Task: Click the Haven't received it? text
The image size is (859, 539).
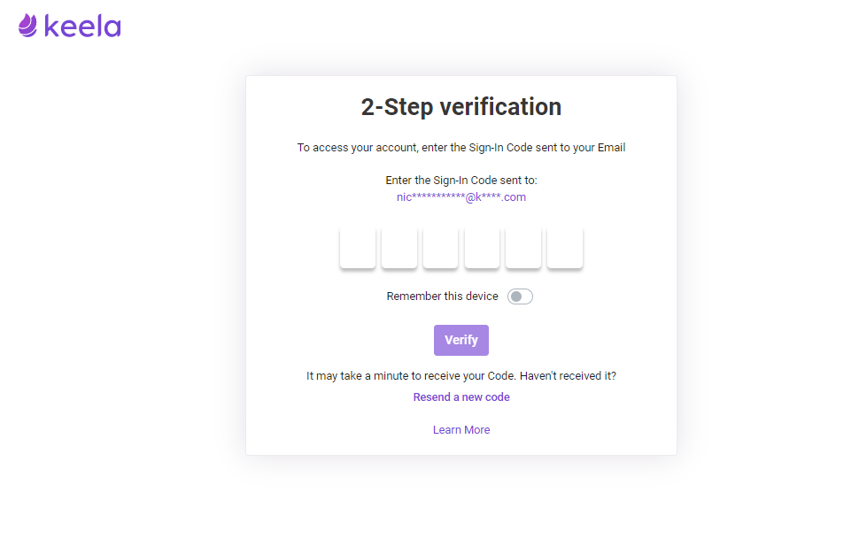Action: pos(569,376)
